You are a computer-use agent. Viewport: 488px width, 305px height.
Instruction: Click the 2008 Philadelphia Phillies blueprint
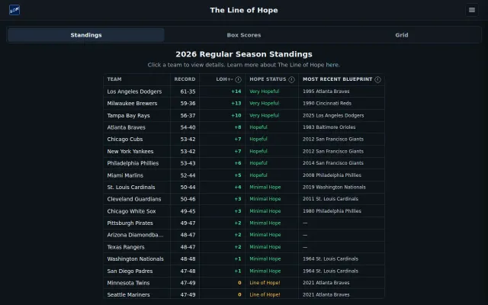coord(332,175)
